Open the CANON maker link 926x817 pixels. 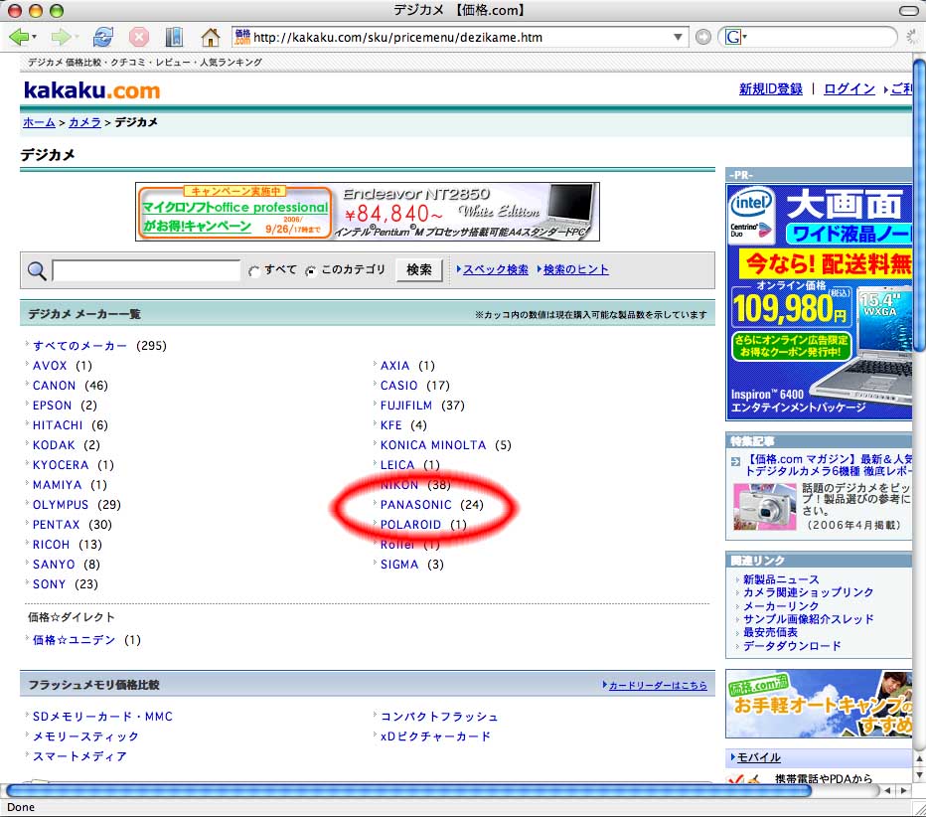coord(55,386)
